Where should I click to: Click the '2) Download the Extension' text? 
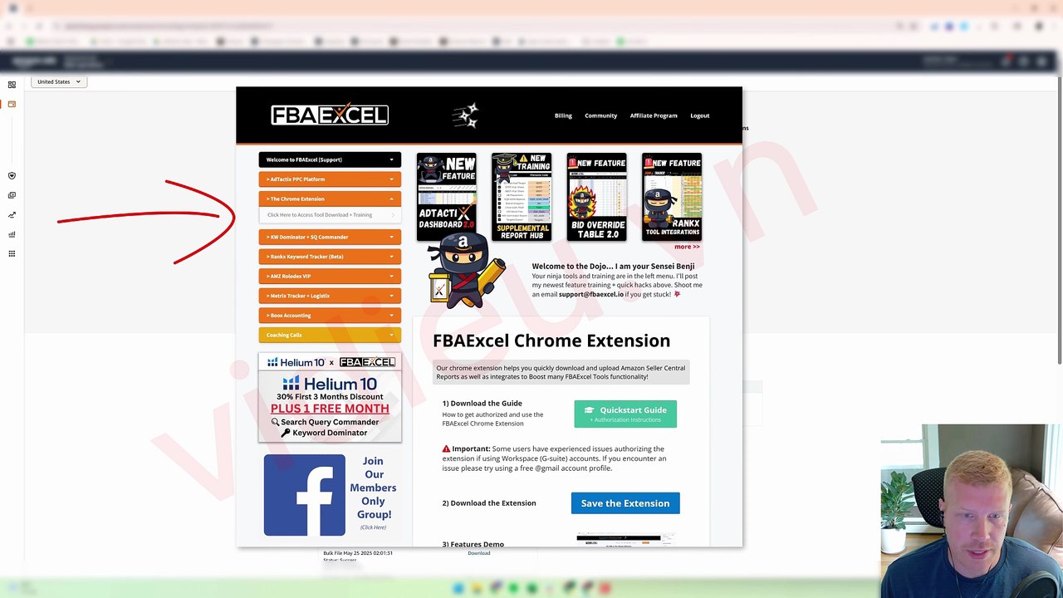[x=489, y=503]
